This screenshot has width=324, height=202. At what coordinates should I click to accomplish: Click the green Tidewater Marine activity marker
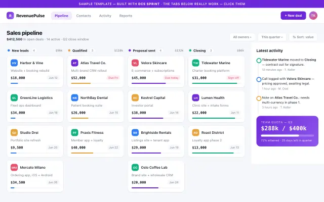tap(259, 61)
